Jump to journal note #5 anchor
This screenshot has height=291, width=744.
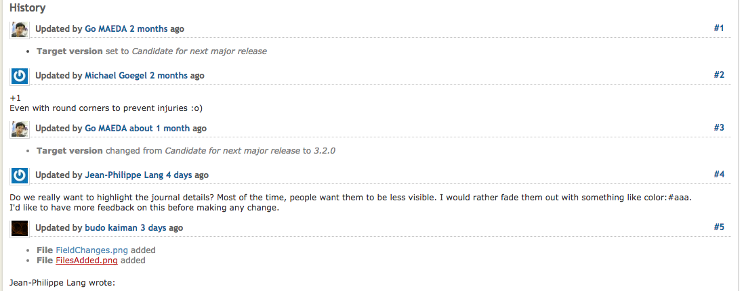click(719, 227)
